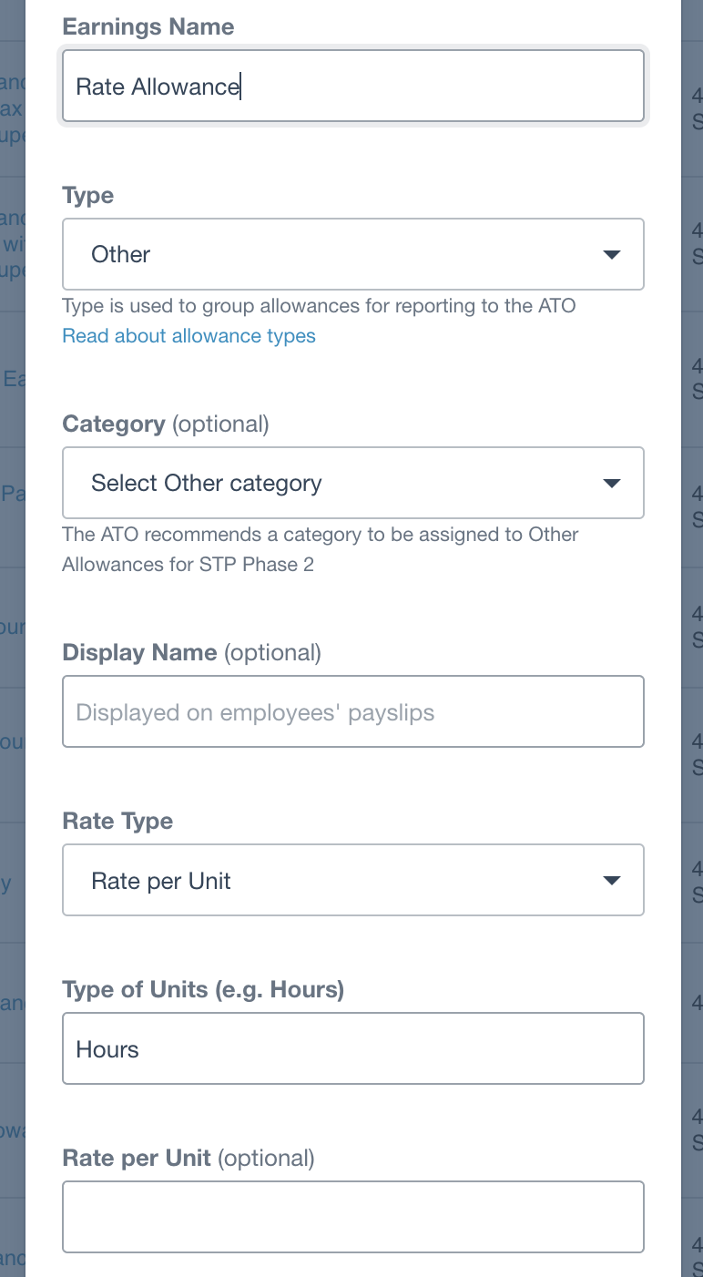703x1277 pixels.
Task: Open the Select Other category dropdown
Action: (x=352, y=483)
